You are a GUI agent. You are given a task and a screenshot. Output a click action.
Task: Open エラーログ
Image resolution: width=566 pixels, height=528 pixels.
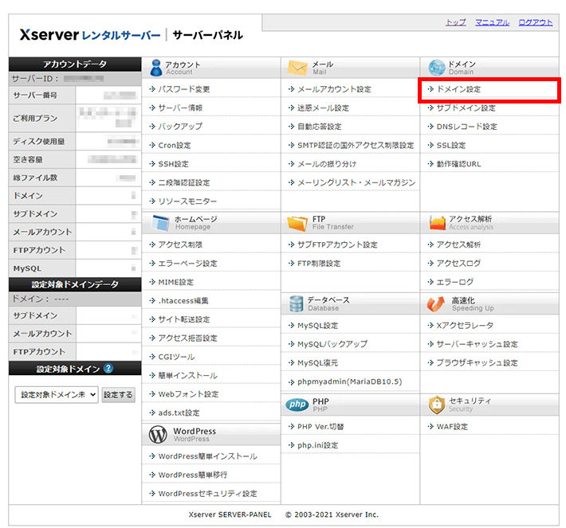455,282
